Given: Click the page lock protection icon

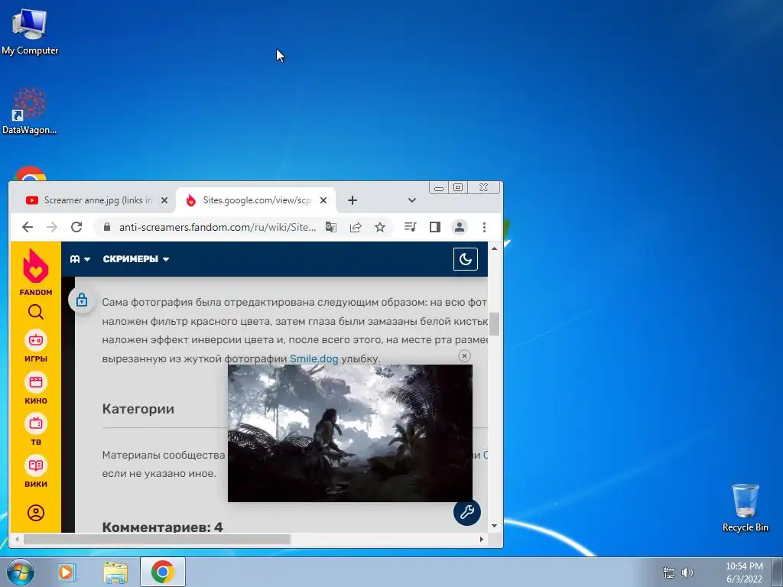Looking at the screenshot, I should [x=82, y=300].
